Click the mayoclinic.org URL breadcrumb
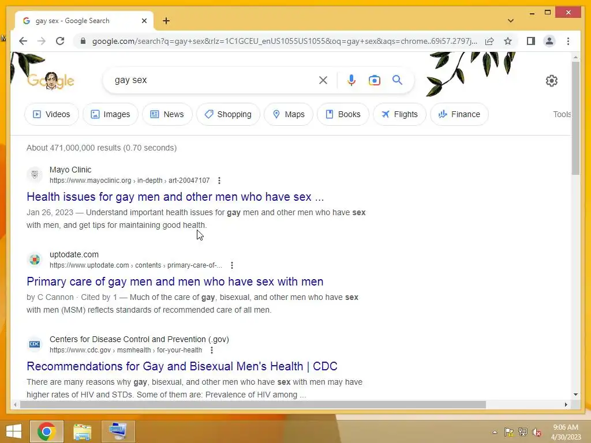 click(130, 181)
